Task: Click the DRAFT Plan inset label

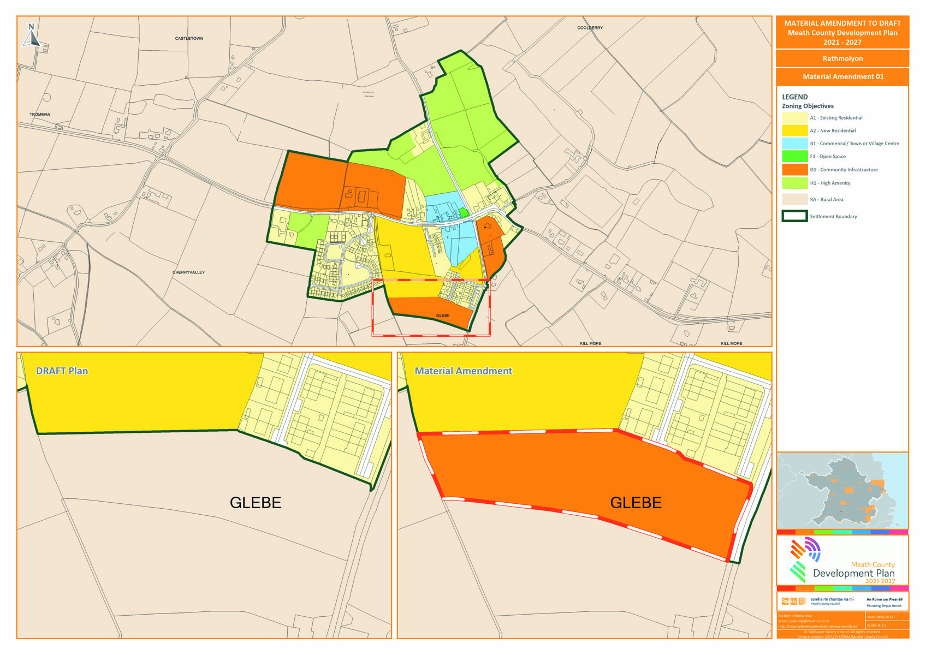Action: [x=62, y=371]
